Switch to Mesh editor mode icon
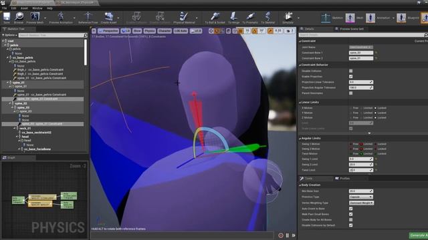The height and width of the screenshot is (240, 428). pyautogui.click(x=350, y=18)
